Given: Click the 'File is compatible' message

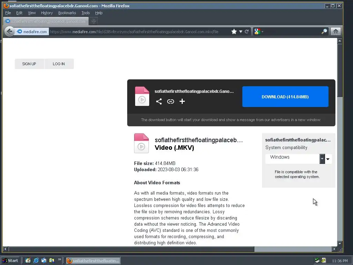Looking at the screenshot, I should click(x=297, y=174).
